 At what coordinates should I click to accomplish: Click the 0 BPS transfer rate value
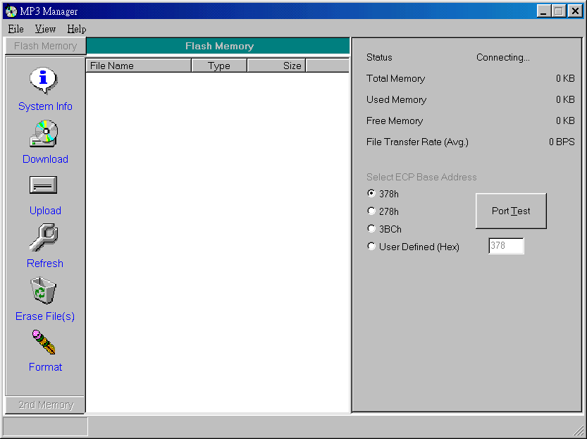pyautogui.click(x=562, y=142)
